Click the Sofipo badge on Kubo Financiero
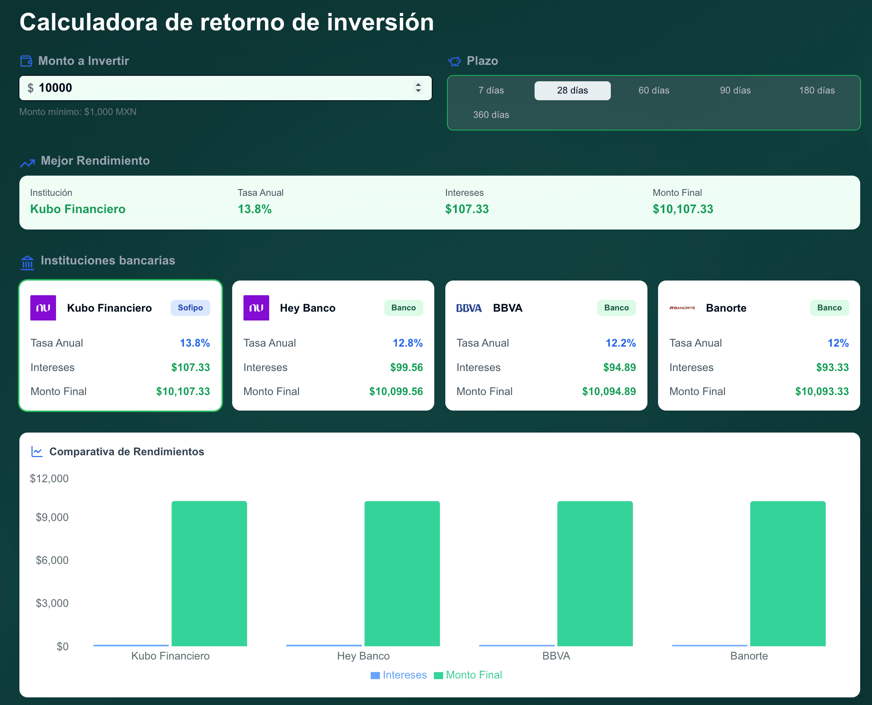Viewport: 872px width, 705px height. (190, 308)
